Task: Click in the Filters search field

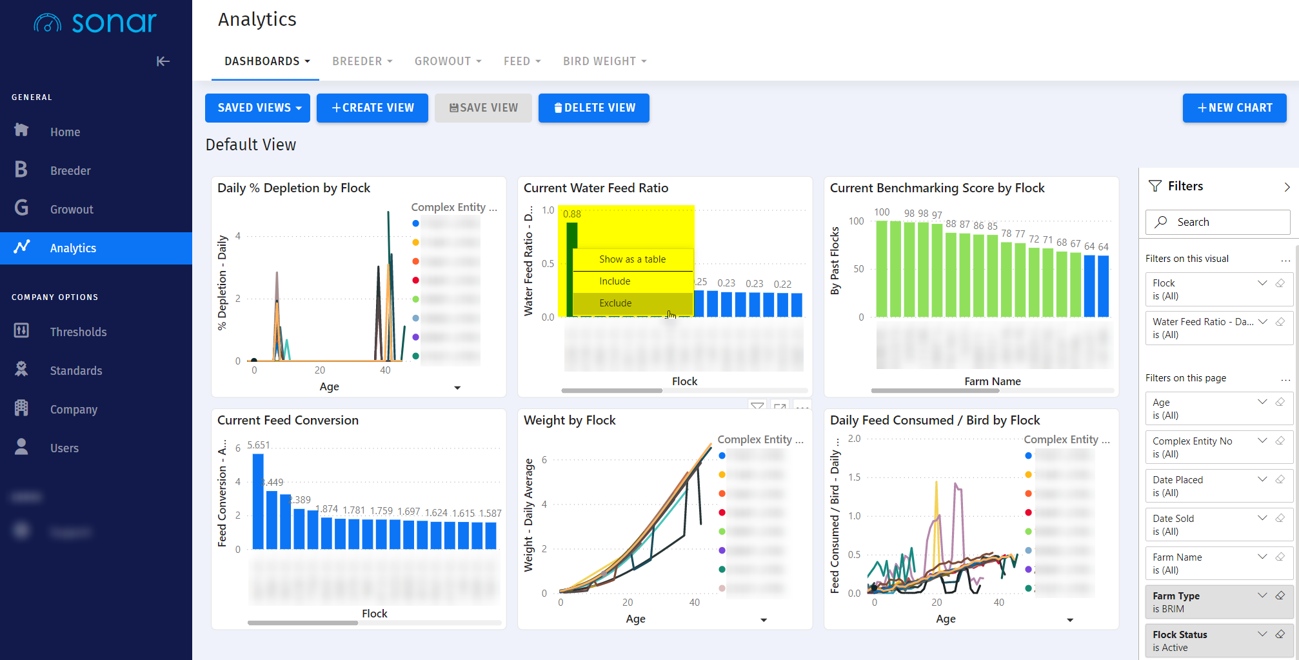Action: point(1218,222)
